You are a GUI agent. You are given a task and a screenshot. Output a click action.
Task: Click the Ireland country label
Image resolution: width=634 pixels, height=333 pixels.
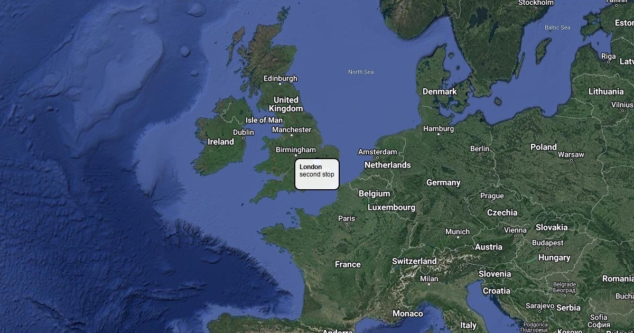(221, 142)
